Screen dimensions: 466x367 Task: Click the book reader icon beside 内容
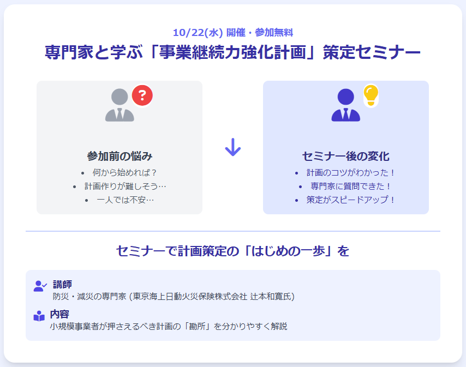[x=39, y=316]
